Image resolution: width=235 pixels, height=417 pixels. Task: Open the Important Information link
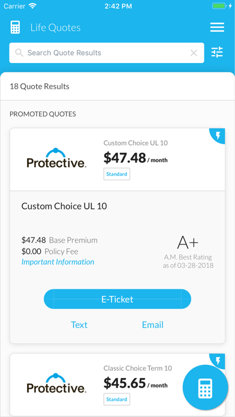click(58, 262)
